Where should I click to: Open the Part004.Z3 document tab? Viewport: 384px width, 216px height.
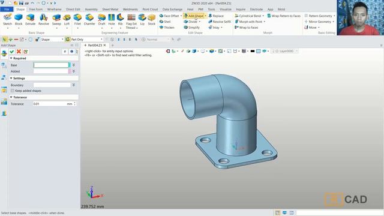[x=95, y=46]
